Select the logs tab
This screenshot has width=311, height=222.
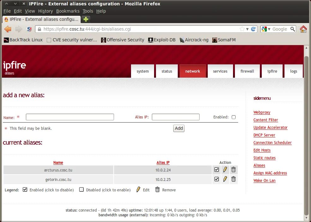294,71
